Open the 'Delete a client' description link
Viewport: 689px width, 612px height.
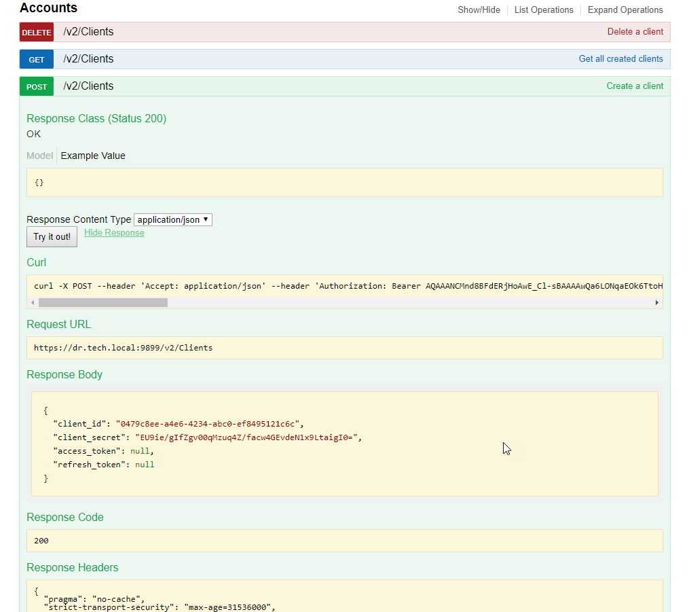(635, 32)
